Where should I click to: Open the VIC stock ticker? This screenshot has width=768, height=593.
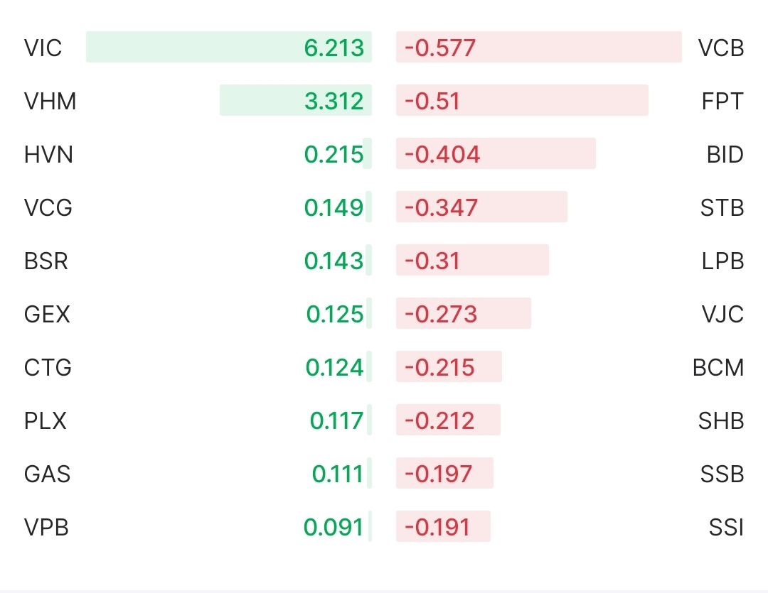click(43, 48)
